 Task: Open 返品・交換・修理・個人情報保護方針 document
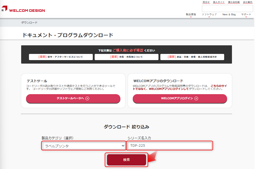click(192, 57)
